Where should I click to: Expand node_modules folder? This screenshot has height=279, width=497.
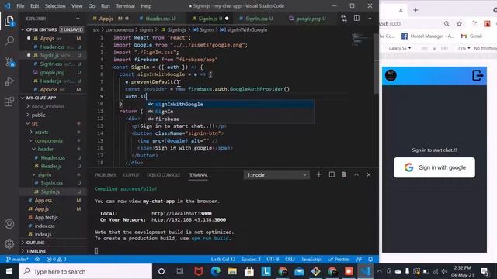click(47, 107)
